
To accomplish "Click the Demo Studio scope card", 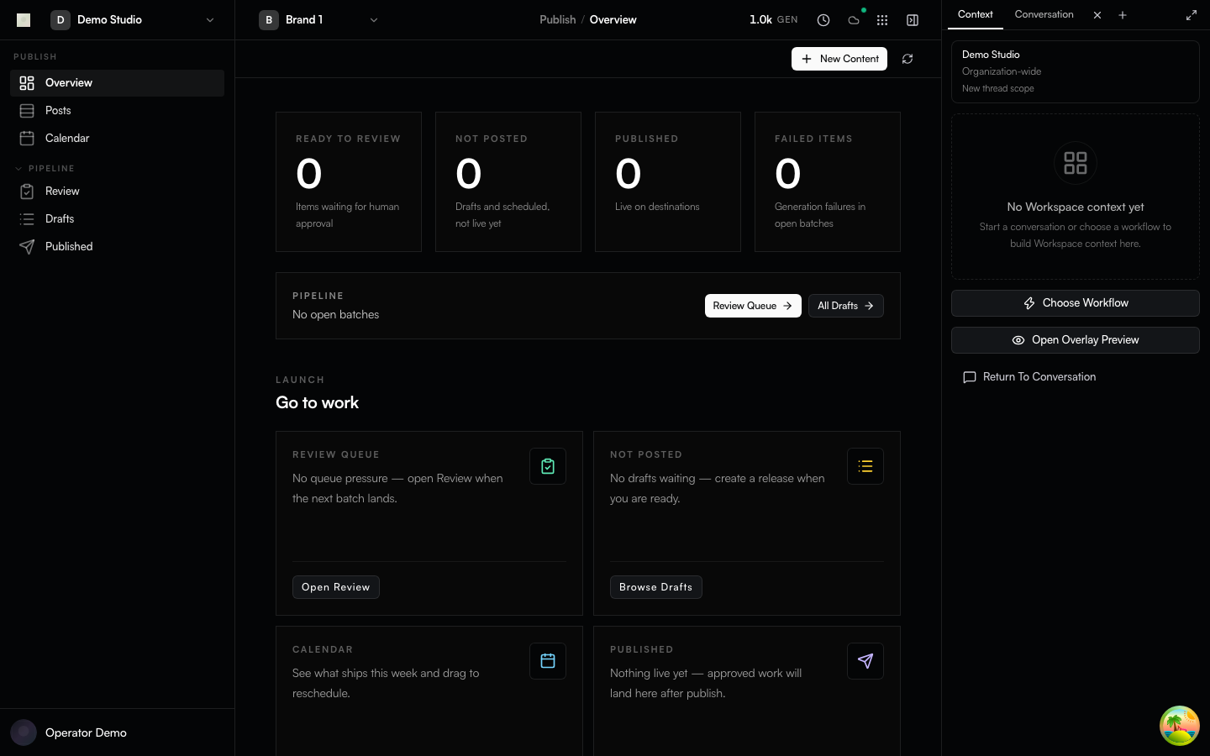I will tap(1076, 71).
